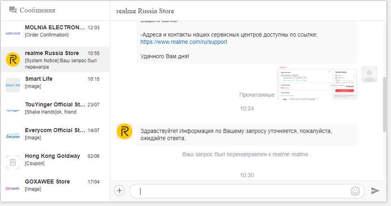Click realme avatar beside chat reply
Image resolution: width=391 pixels, height=206 pixels.
click(x=124, y=131)
